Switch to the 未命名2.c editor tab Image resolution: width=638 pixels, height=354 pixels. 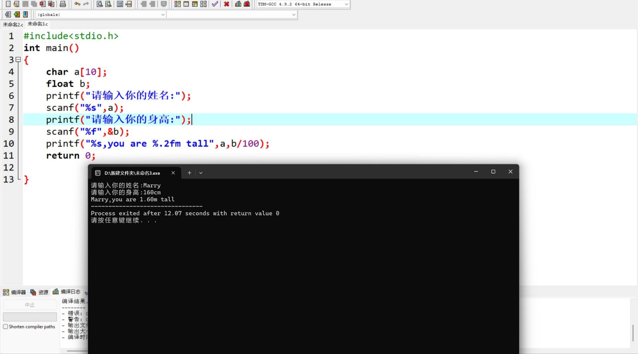(13, 25)
